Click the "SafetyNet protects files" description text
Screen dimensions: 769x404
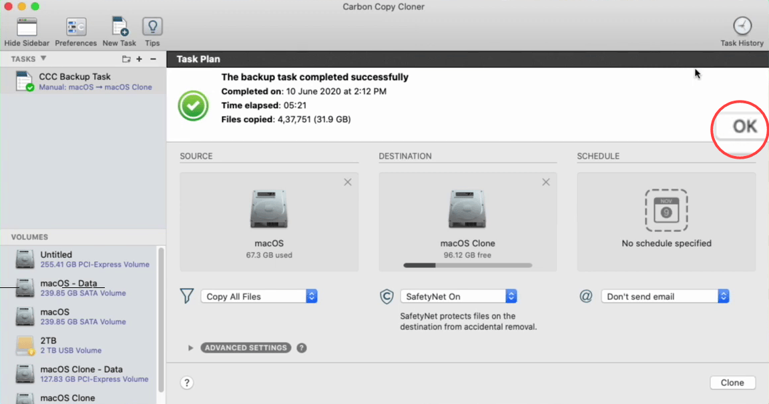[469, 321]
